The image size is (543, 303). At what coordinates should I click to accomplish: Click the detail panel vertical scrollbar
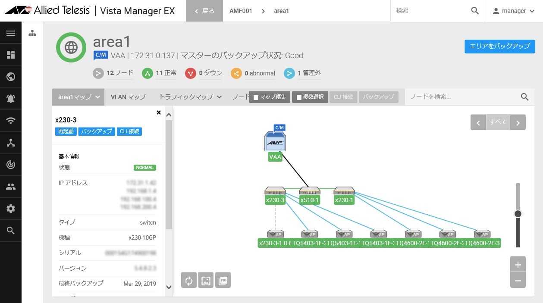pos(169,175)
